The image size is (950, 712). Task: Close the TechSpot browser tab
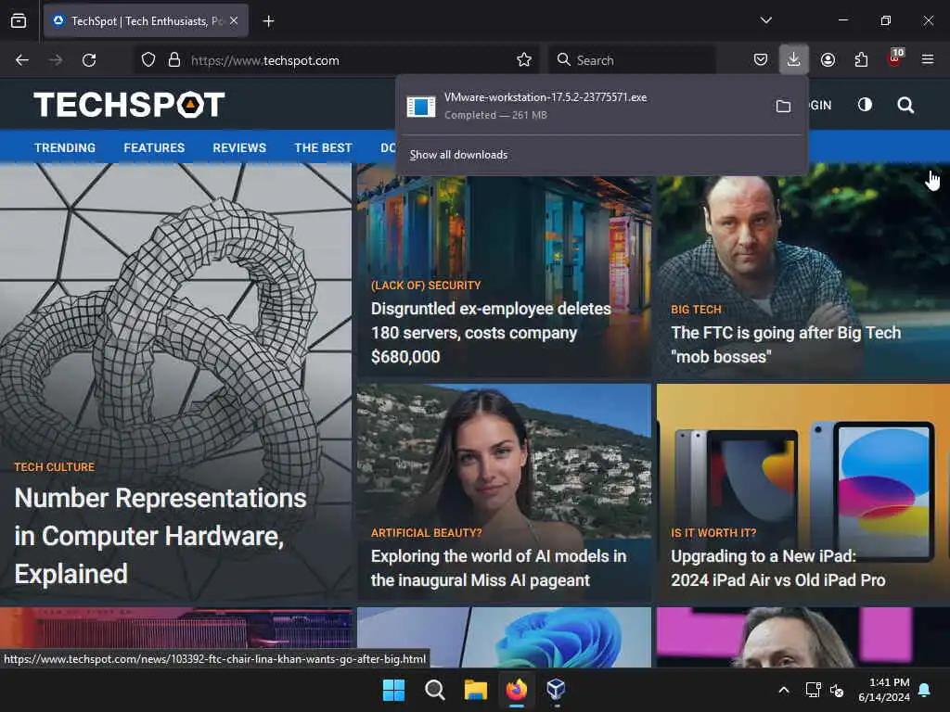[234, 21]
